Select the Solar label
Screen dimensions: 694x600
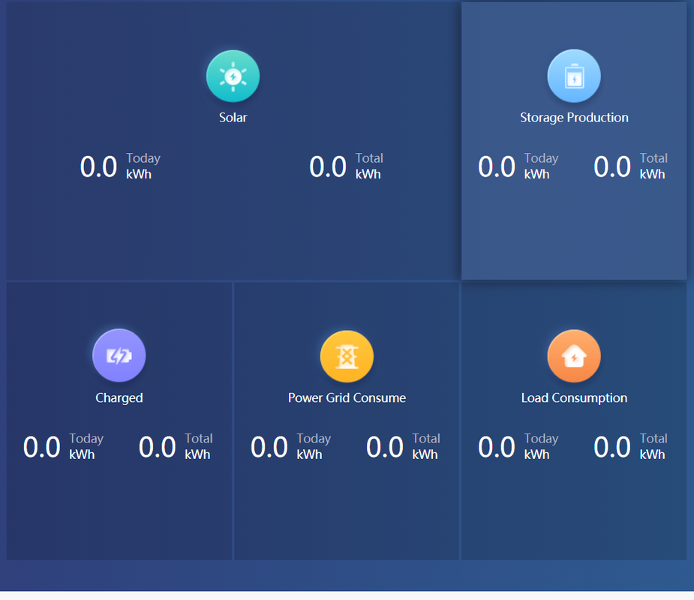tap(233, 118)
